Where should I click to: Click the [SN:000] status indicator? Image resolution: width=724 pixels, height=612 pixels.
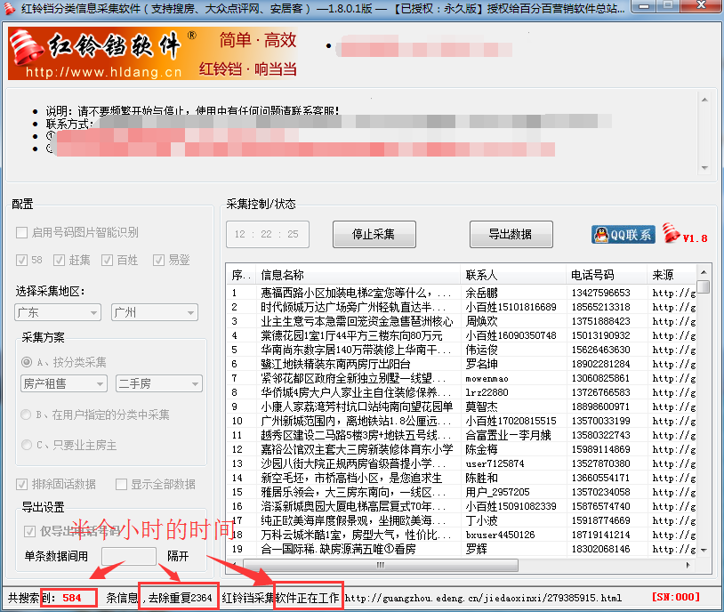pyautogui.click(x=675, y=597)
